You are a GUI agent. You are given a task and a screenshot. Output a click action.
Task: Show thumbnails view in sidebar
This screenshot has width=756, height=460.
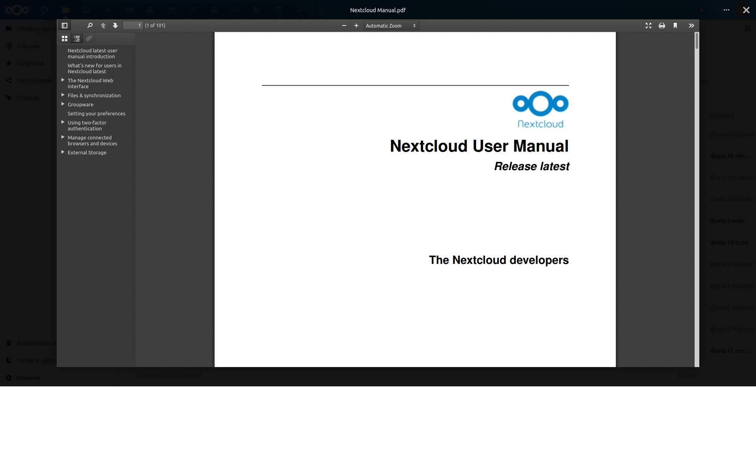(65, 39)
